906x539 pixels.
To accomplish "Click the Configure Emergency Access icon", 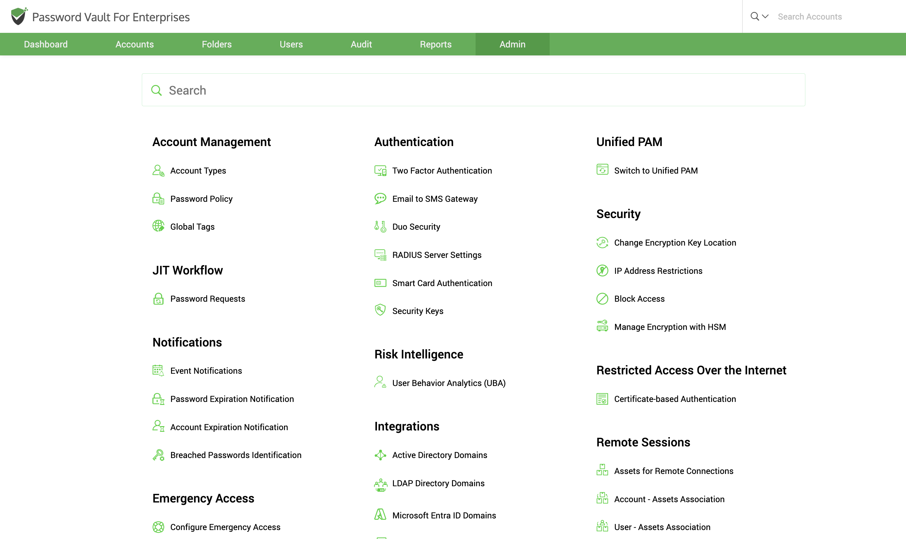I will click(x=158, y=527).
